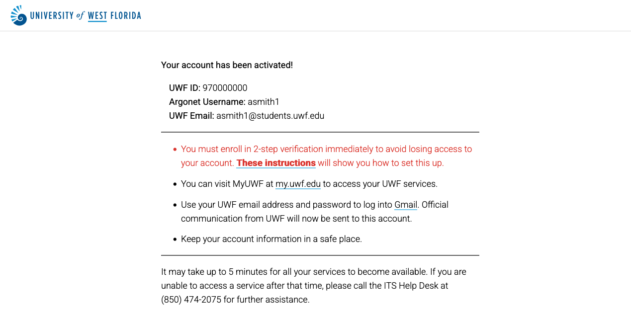Open the Gmail link
Image resolution: width=631 pixels, height=319 pixels.
(x=406, y=205)
